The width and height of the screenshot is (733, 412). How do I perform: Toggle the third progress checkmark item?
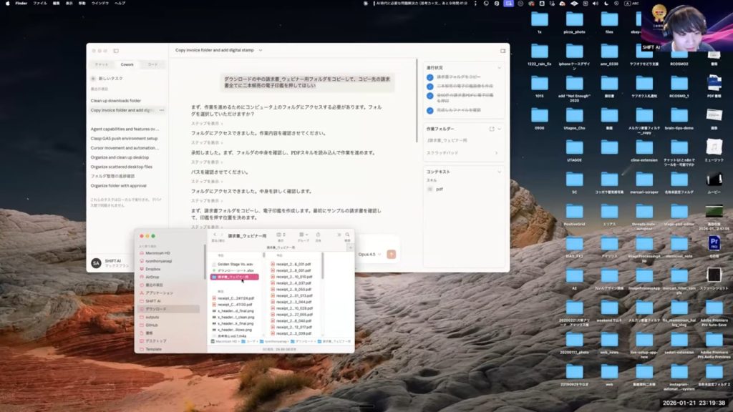(430, 97)
